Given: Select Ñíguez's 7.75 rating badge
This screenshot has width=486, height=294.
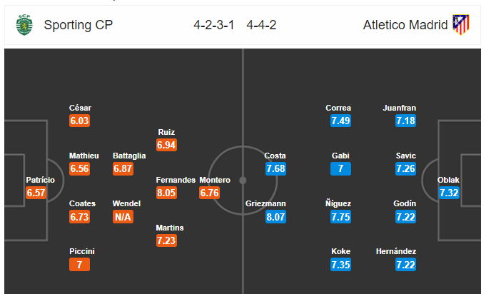Looking at the screenshot, I should point(340,217).
